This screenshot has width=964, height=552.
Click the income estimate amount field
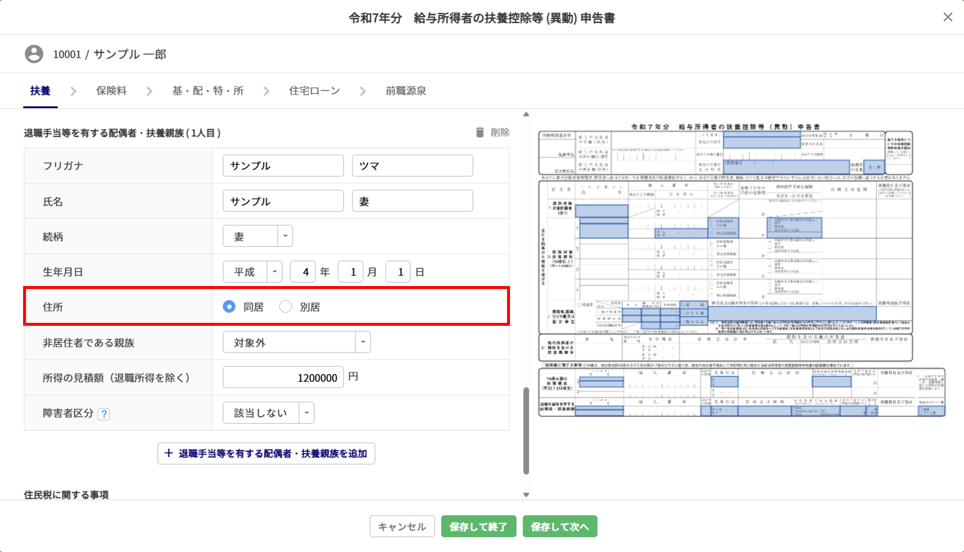coord(283,377)
